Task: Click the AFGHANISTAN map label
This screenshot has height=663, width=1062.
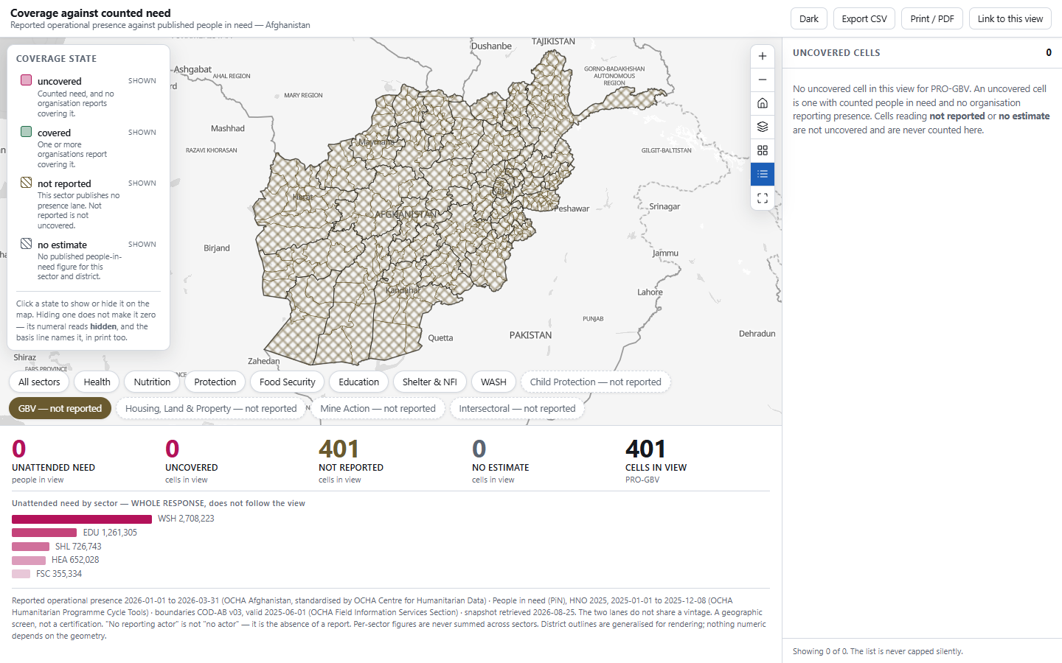Action: [x=406, y=214]
